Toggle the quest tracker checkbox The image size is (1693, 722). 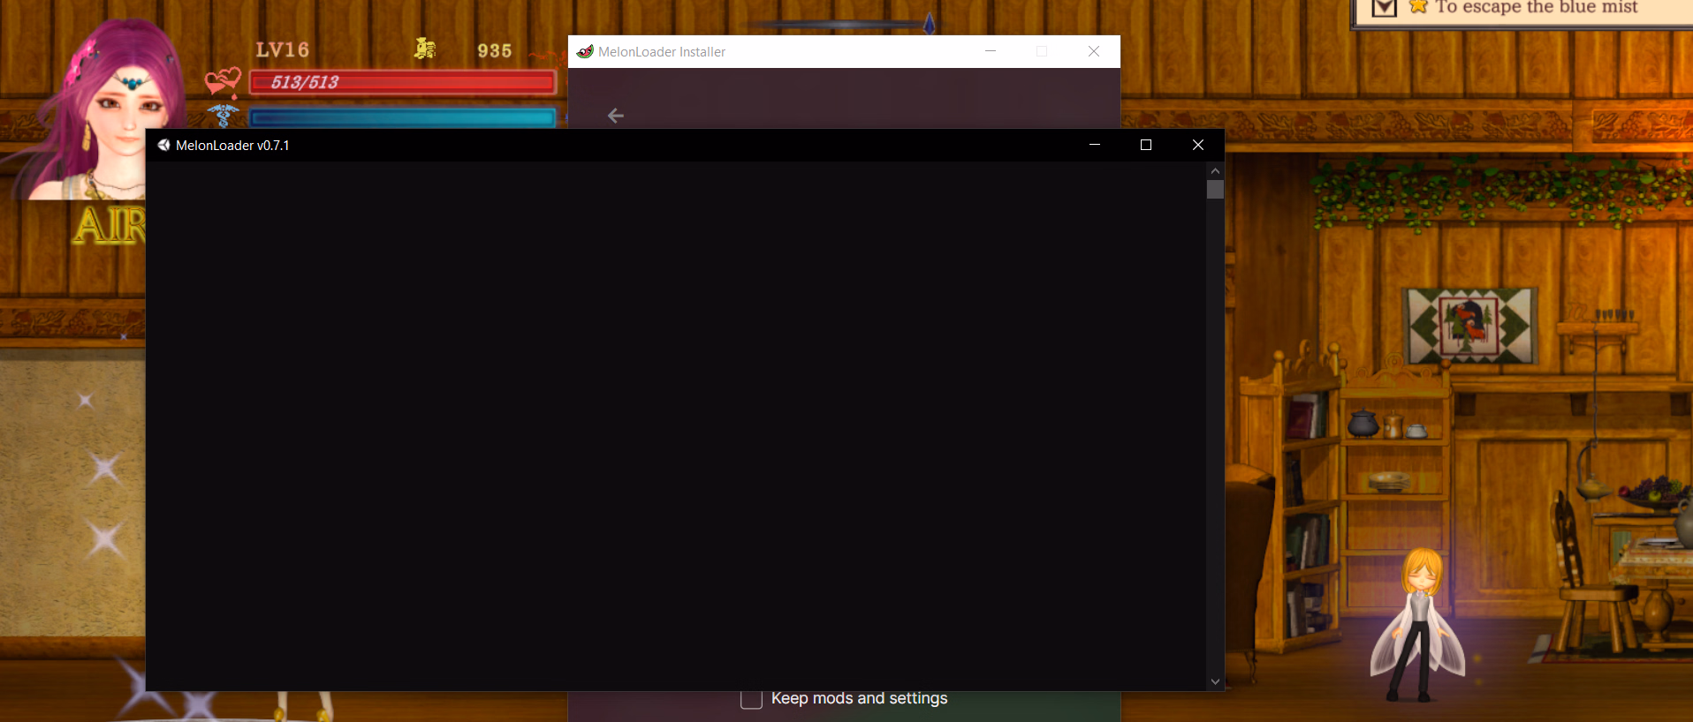tap(1384, 8)
